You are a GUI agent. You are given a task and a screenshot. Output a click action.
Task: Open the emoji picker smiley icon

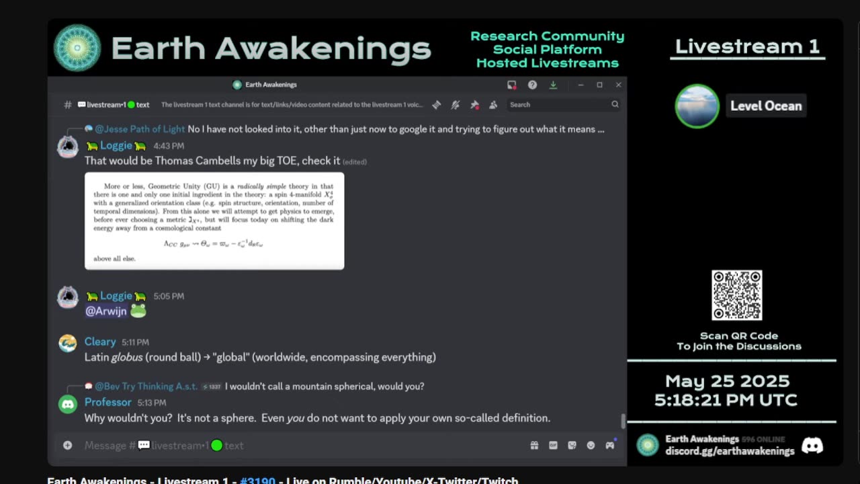pos(591,445)
